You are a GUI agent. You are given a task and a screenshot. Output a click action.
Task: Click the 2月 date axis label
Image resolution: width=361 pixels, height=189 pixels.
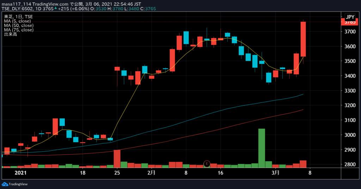tap(151, 173)
